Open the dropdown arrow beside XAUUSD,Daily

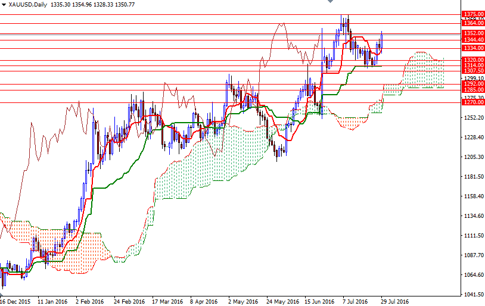click(4, 4)
